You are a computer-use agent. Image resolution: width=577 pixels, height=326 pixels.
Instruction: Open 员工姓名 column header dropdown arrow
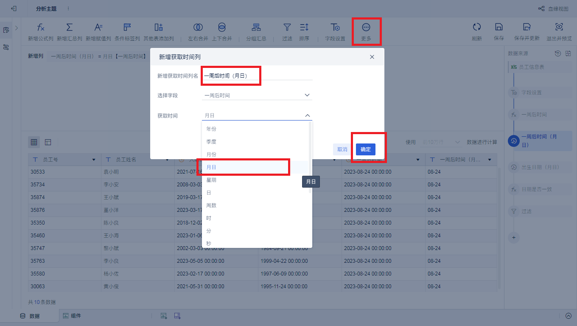[167, 160]
